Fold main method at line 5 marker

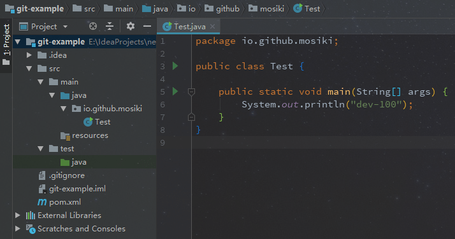[x=191, y=92]
